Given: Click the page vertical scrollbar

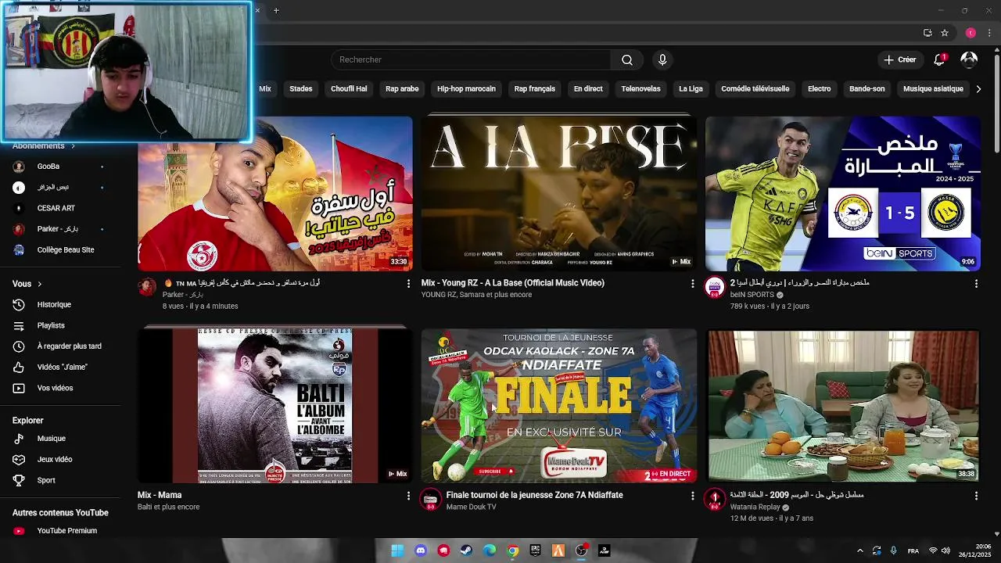Looking at the screenshot, I should pyautogui.click(x=996, y=102).
